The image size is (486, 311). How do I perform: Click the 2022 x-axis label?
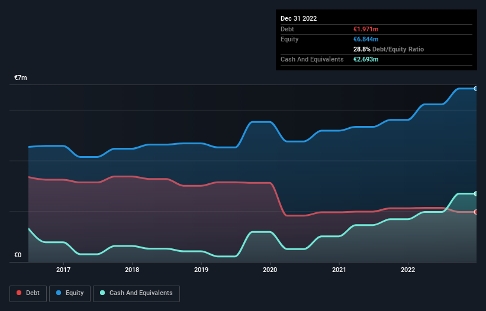(408, 270)
